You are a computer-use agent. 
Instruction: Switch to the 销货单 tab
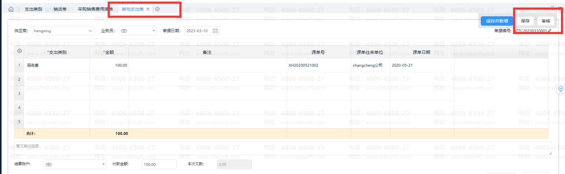[60, 9]
